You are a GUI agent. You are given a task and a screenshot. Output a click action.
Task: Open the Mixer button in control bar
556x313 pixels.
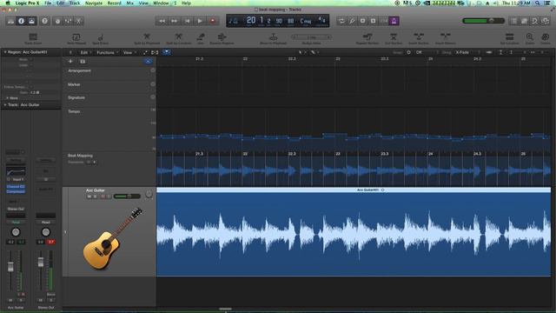tap(68, 21)
